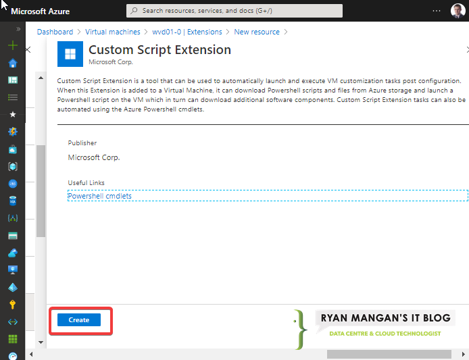Viewport: 469px width, 360px height.
Task: Open the green grid icon in sidebar
Action: pyautogui.click(x=13, y=339)
